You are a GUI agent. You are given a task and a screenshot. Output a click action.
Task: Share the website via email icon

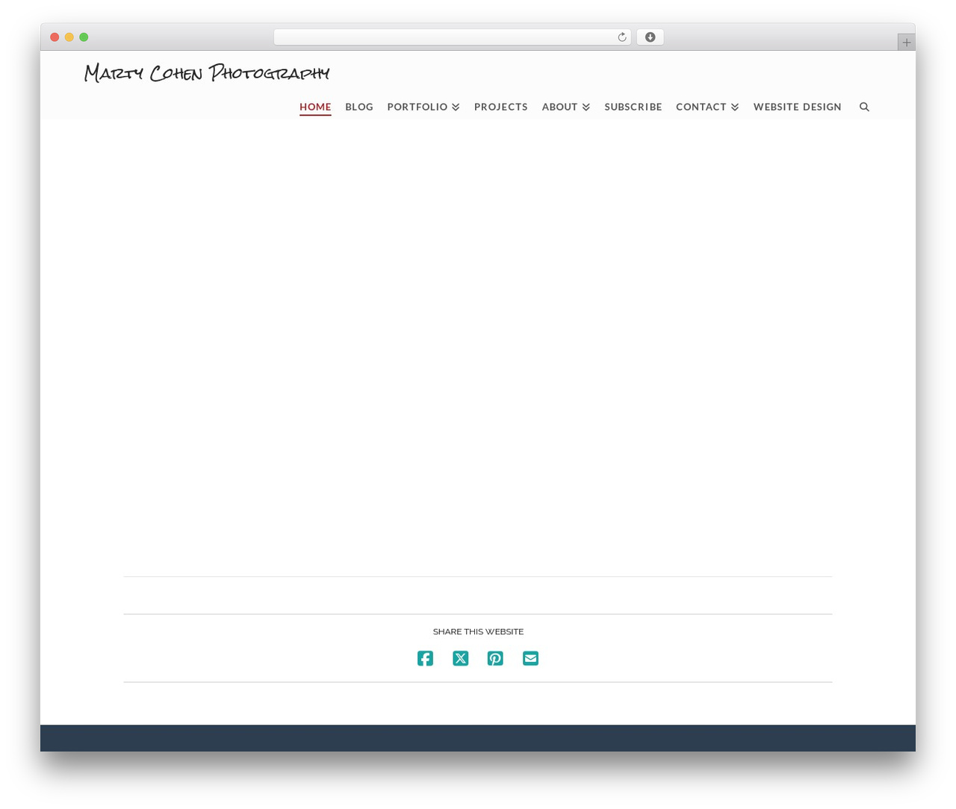pos(530,658)
